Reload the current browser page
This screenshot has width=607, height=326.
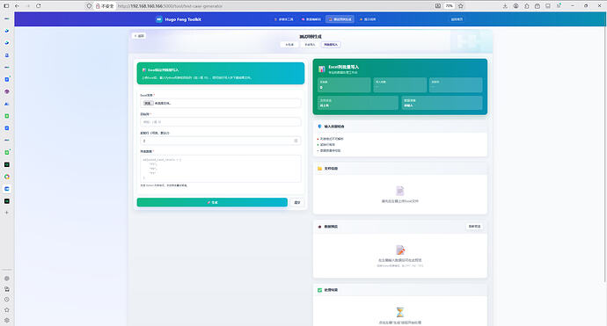click(x=39, y=6)
